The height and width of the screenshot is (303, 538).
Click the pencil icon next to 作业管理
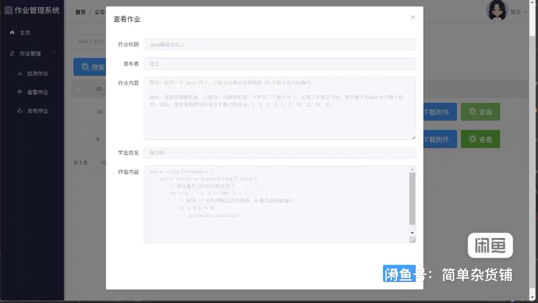(12, 54)
